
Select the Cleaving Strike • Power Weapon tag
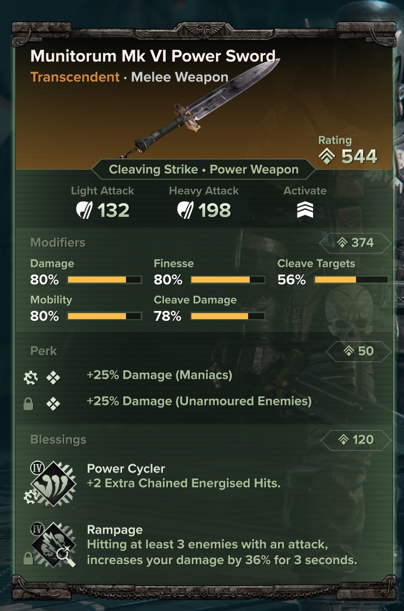click(203, 170)
